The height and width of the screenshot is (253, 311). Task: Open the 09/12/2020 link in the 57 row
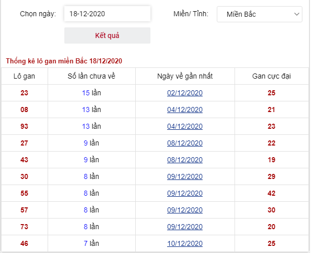[185, 210]
